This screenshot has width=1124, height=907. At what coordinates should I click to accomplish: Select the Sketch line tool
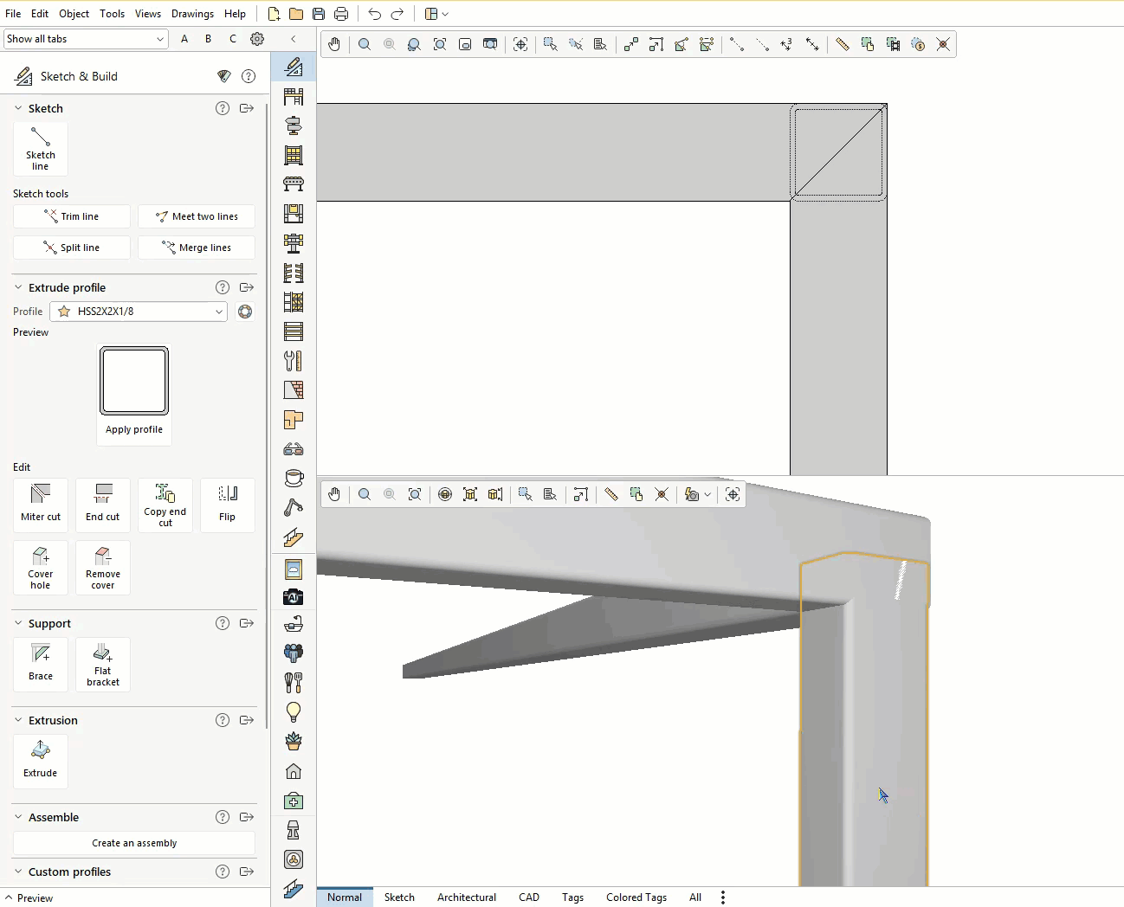point(41,149)
